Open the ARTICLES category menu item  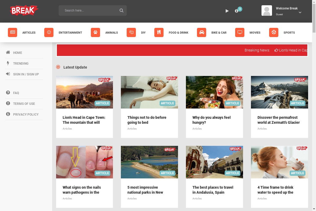29,33
